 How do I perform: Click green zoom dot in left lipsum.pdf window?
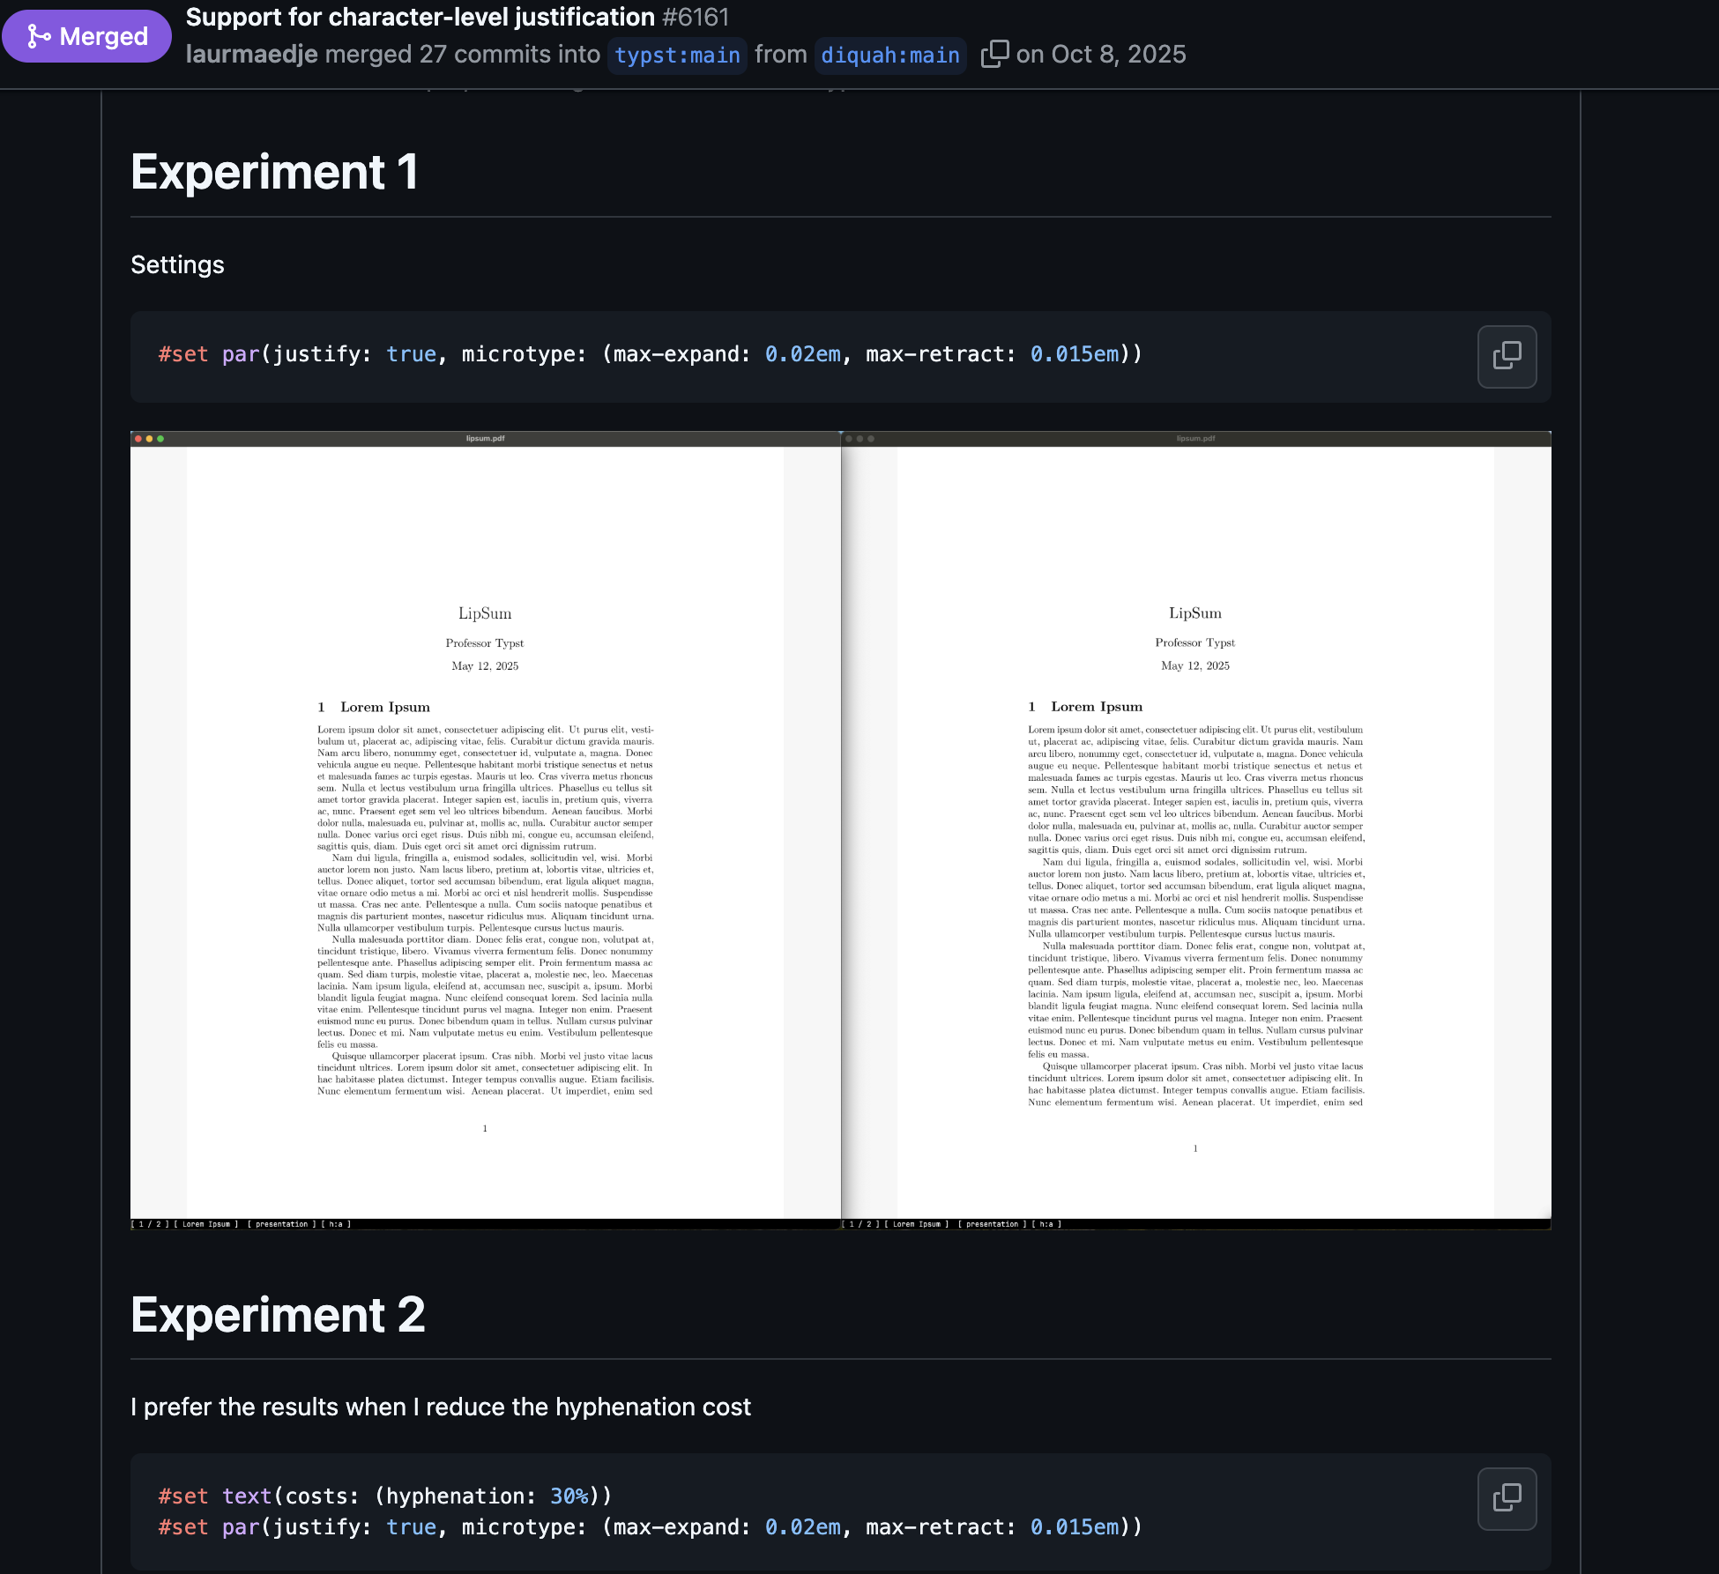point(160,438)
